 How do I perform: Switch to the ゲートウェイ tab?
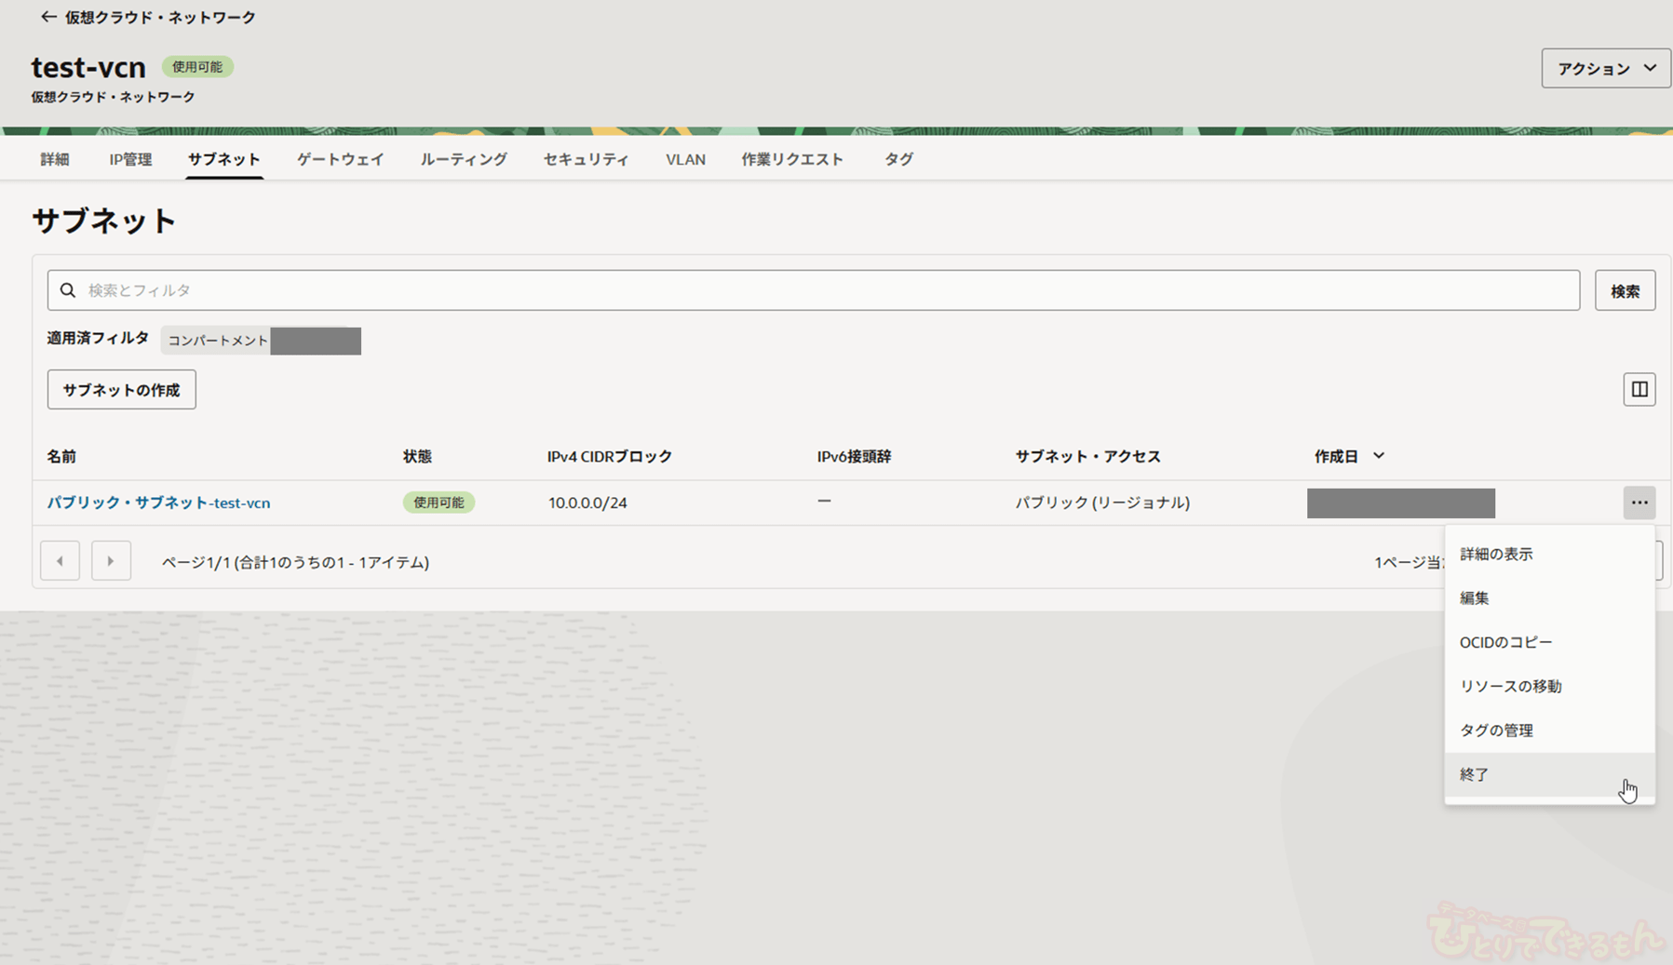[x=340, y=159]
